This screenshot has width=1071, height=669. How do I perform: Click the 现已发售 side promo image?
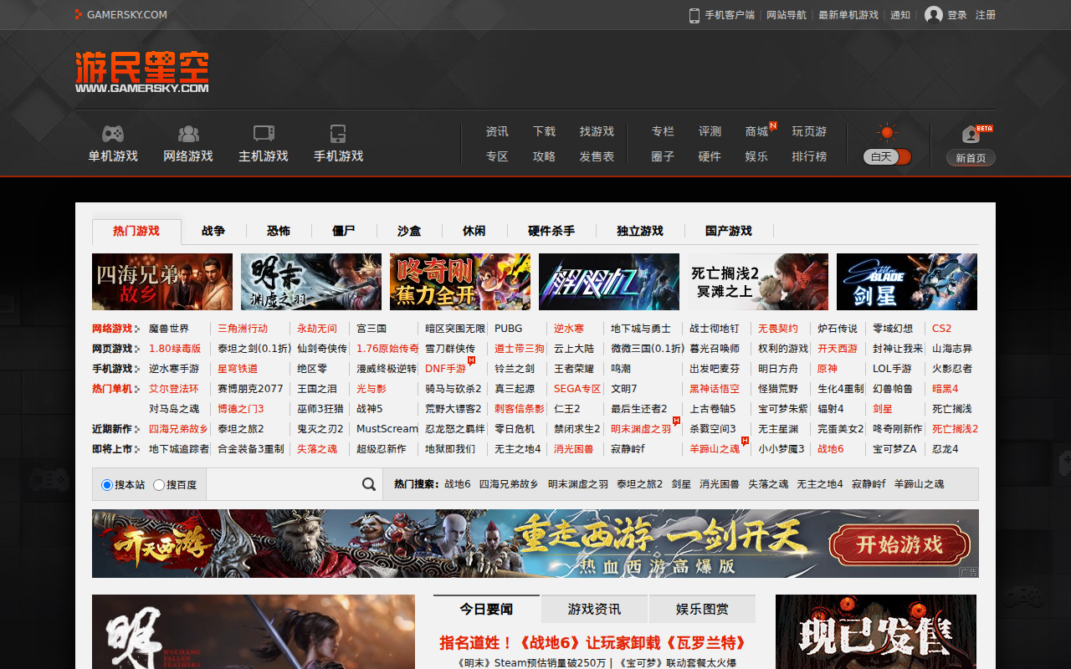click(876, 631)
